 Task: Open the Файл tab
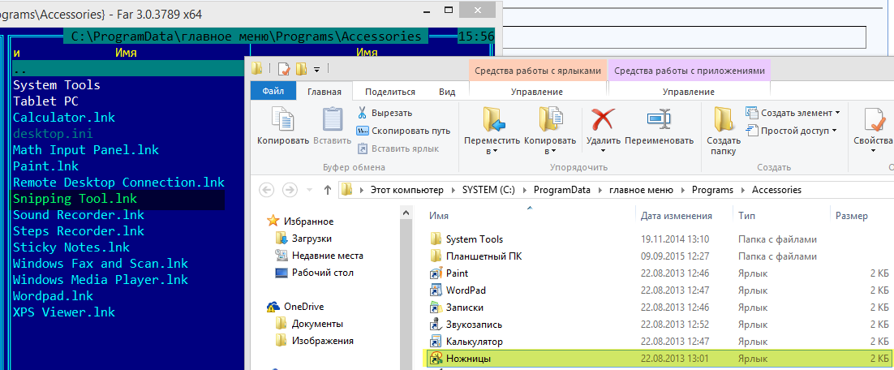(273, 91)
